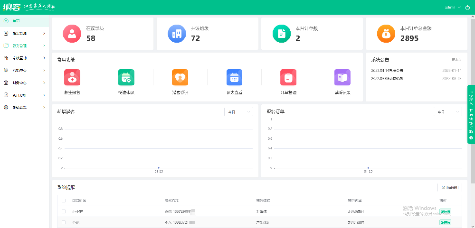This screenshot has height=228, width=475.
Task: Click the green remind button in first row
Action: [445, 211]
